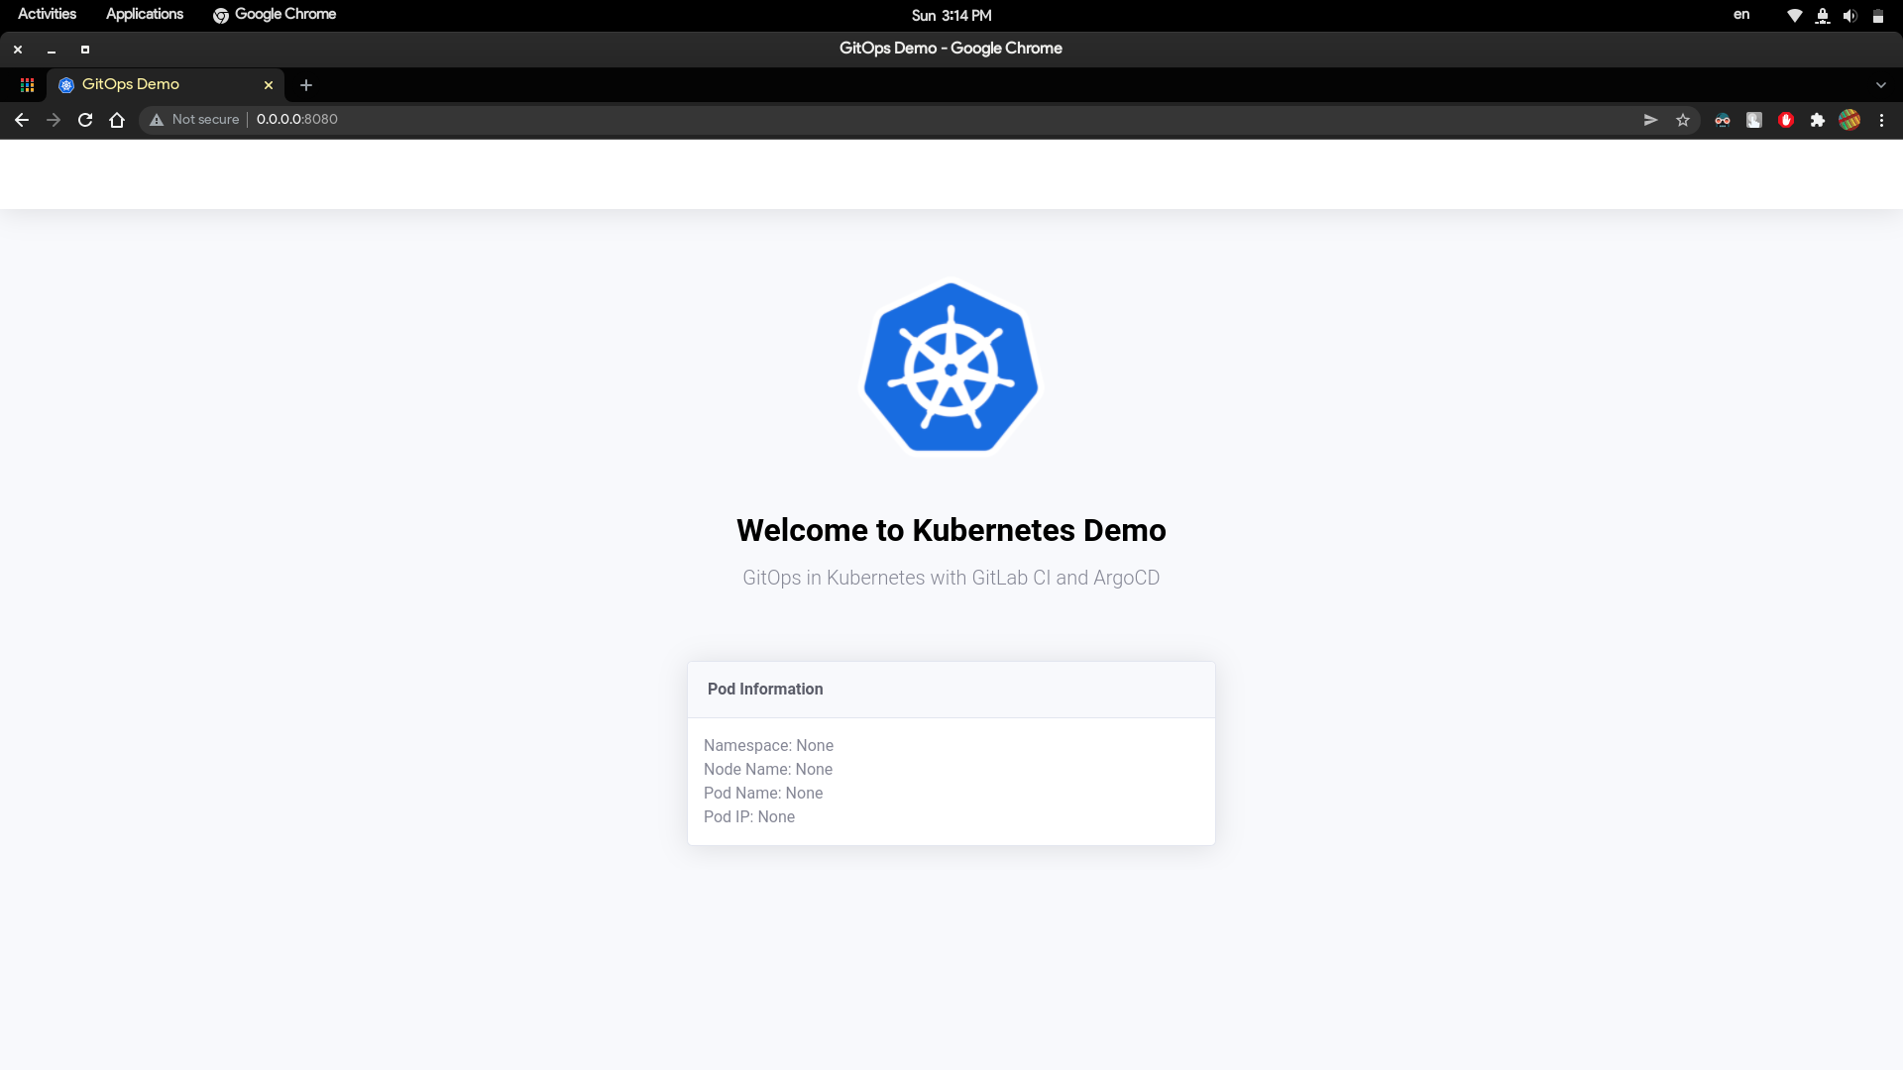The width and height of the screenshot is (1903, 1070).
Task: Select the GitOps Demo tab
Action: pos(149,85)
